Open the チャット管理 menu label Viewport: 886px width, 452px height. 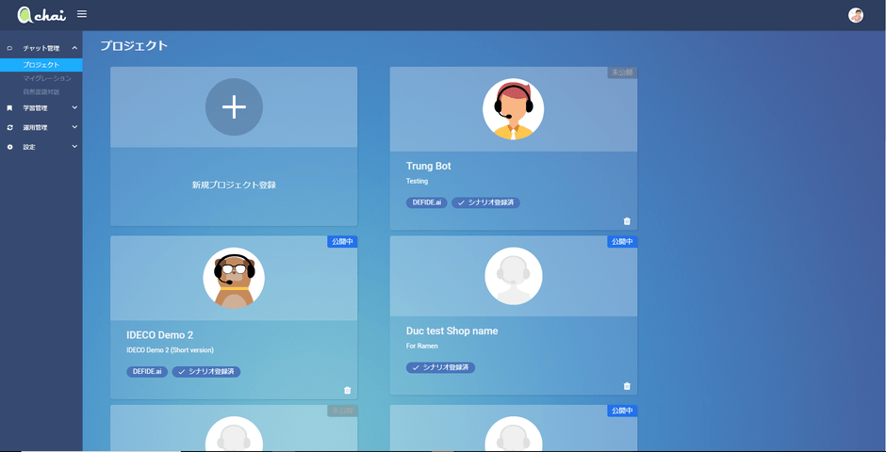pos(41,49)
